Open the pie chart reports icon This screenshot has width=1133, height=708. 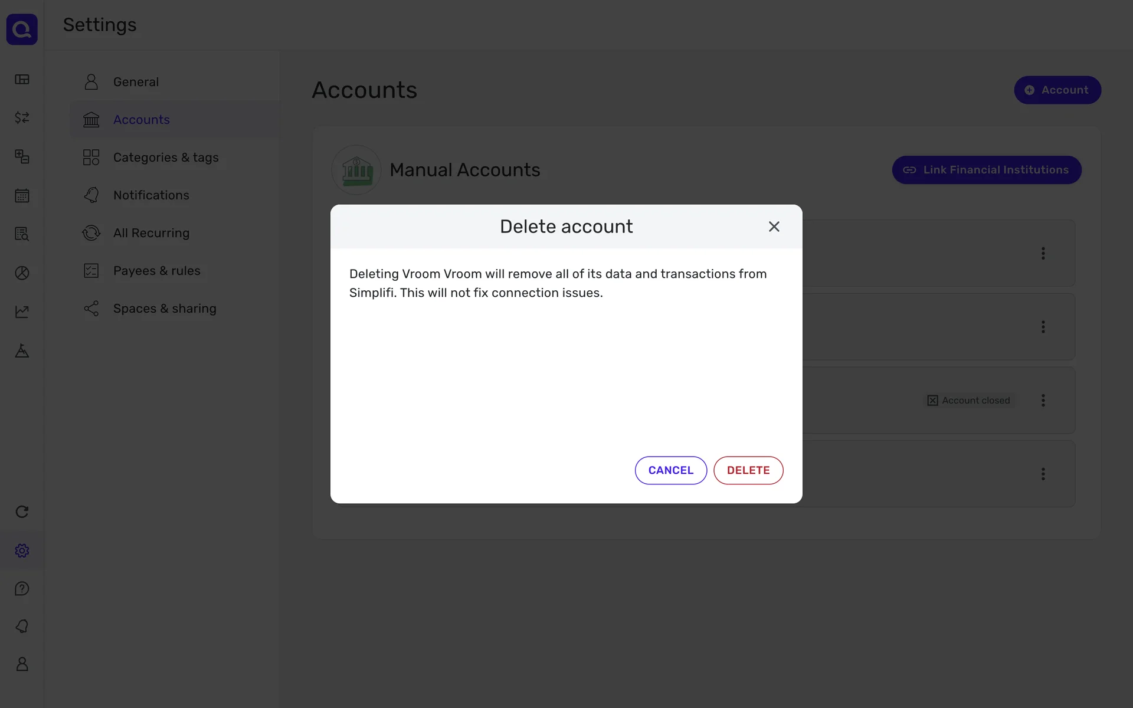22,273
